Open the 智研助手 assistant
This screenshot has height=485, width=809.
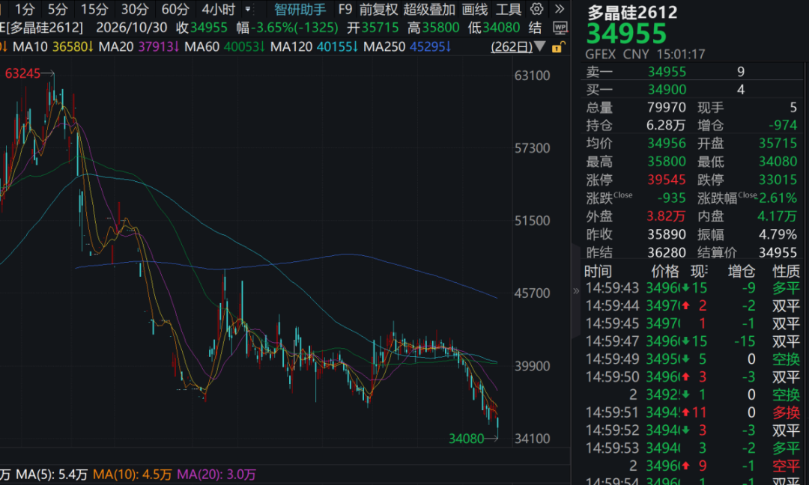[300, 9]
